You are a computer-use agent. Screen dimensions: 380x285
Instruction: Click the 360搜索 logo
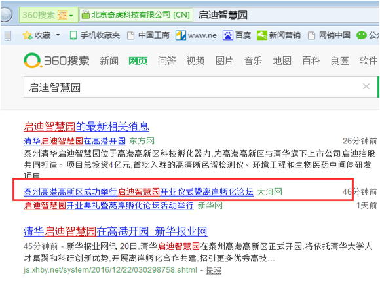coord(56,60)
